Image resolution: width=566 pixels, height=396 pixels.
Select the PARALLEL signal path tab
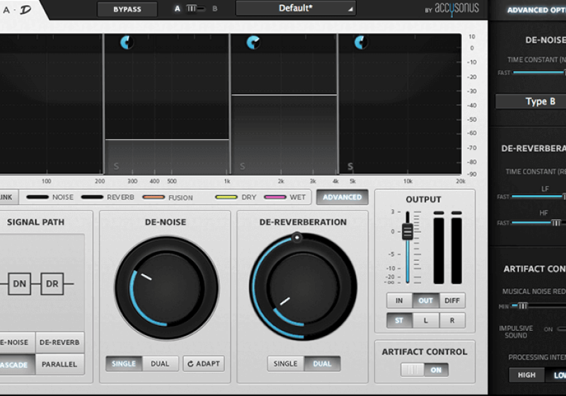pos(59,364)
